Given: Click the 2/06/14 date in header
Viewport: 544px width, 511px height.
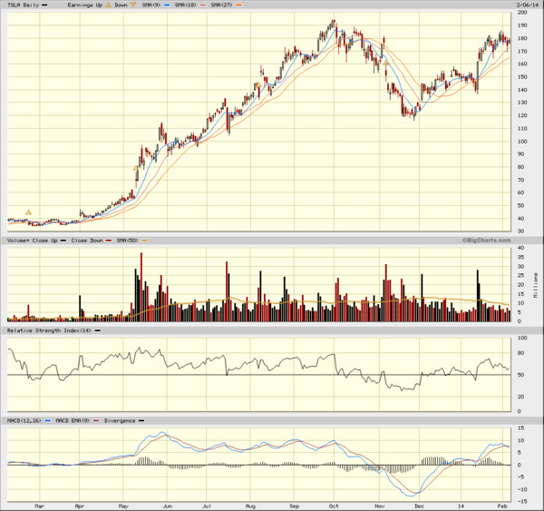Looking at the screenshot, I should (x=527, y=5).
